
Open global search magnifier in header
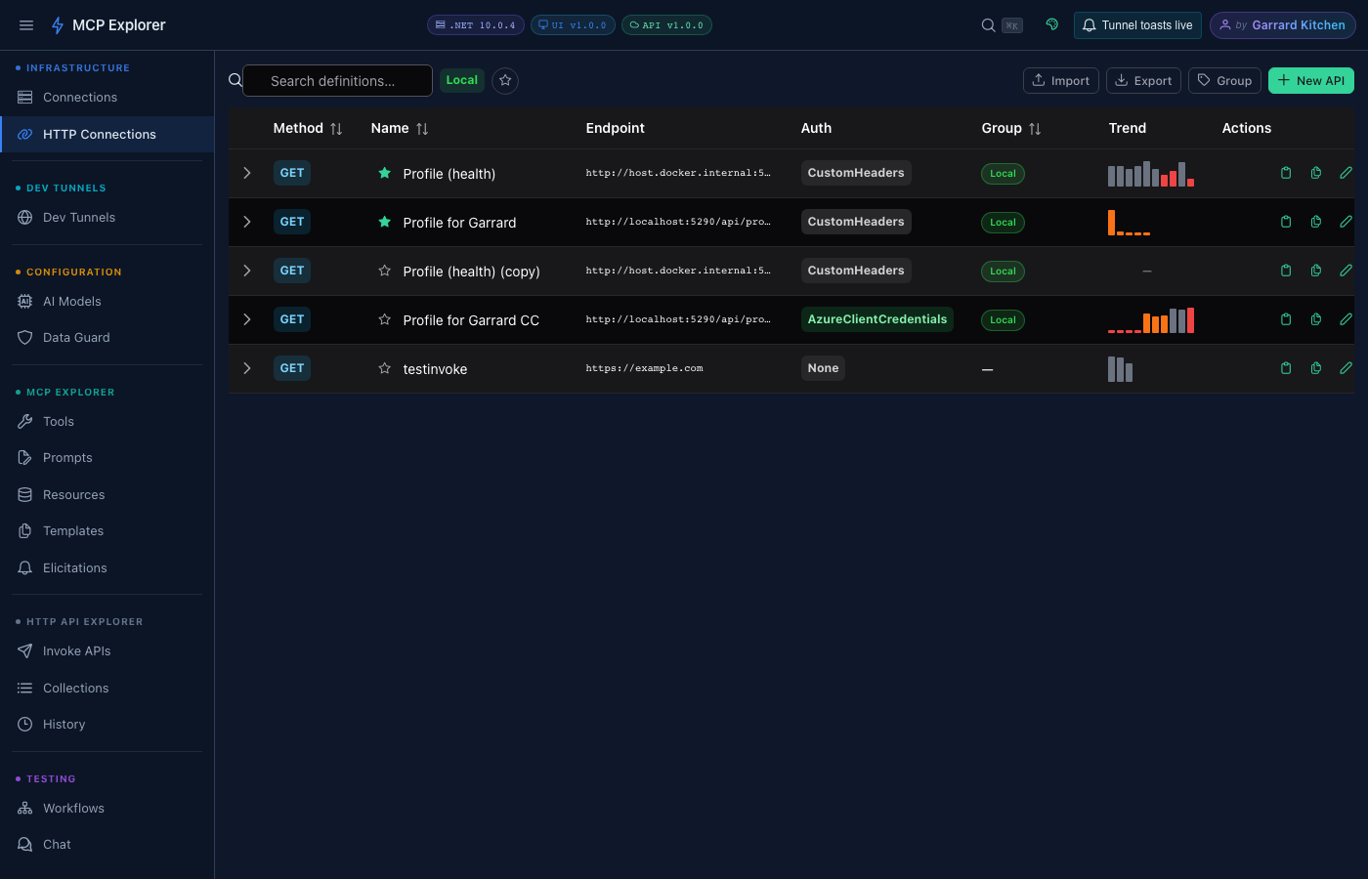click(x=989, y=25)
